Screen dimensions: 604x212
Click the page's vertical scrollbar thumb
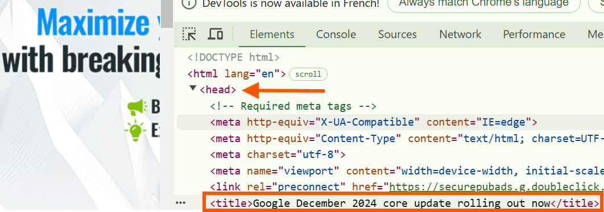pyautogui.click(x=167, y=14)
